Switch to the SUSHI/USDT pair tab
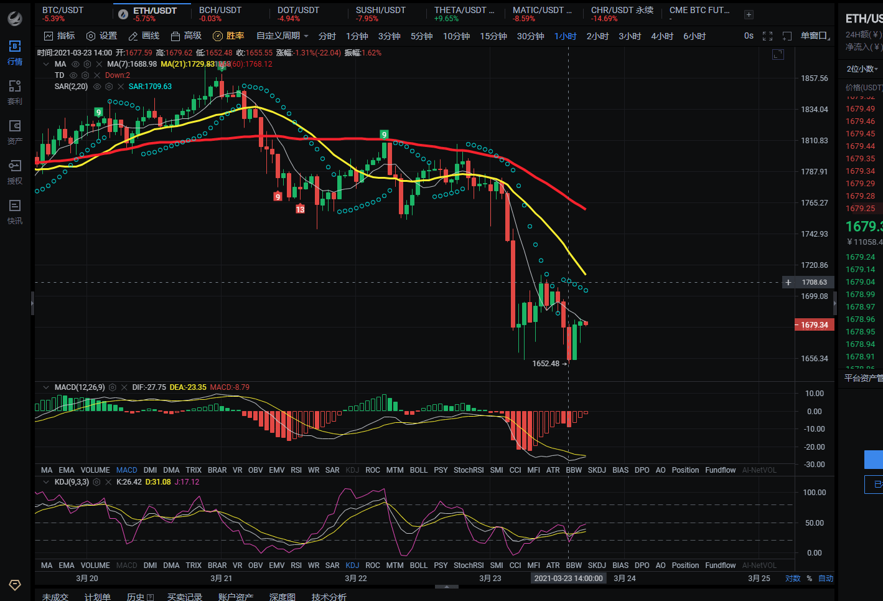Viewport: 883px width, 601px height. [x=381, y=14]
